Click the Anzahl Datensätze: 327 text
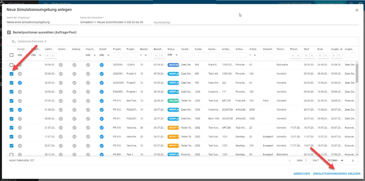The height and width of the screenshot is (181, 365). click(22, 160)
